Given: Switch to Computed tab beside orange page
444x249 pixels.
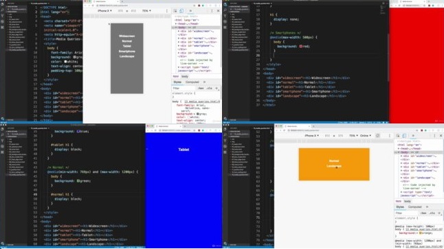Looking at the screenshot, I should (415, 207).
